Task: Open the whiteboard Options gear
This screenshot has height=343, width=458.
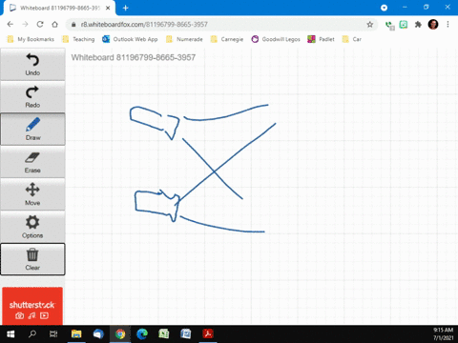Action: tap(32, 227)
